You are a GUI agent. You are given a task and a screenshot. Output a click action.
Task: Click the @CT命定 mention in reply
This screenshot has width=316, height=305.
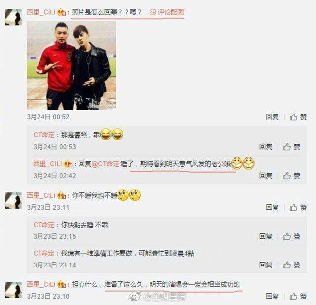pos(105,164)
